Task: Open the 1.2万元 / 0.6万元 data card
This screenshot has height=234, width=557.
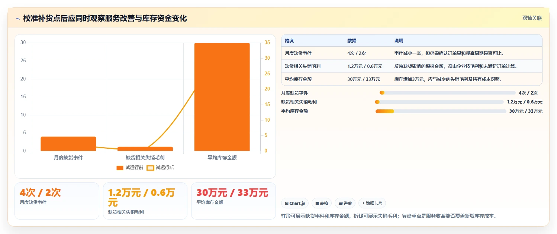Action: click(145, 201)
